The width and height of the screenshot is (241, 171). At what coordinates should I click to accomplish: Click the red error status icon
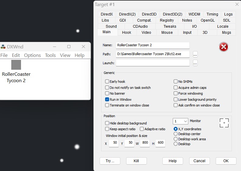pyautogui.click(x=223, y=47)
